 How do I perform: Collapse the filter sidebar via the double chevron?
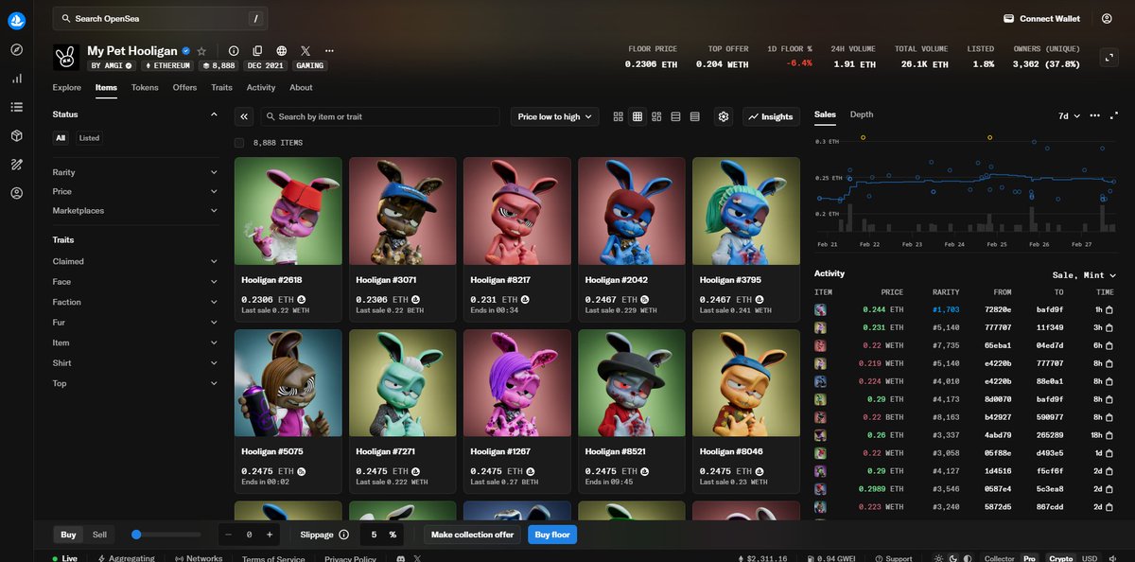pyautogui.click(x=244, y=116)
